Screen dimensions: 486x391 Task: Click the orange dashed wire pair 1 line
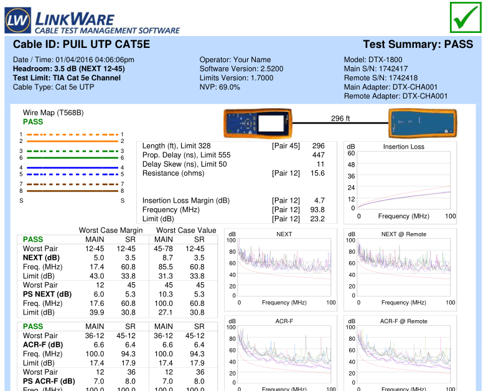pos(72,135)
